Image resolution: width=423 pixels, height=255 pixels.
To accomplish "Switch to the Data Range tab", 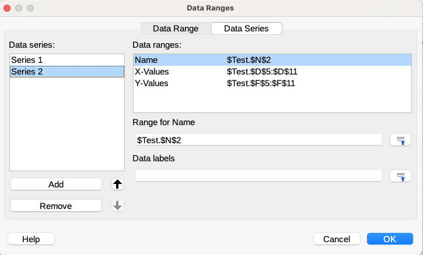I will pyautogui.click(x=176, y=29).
